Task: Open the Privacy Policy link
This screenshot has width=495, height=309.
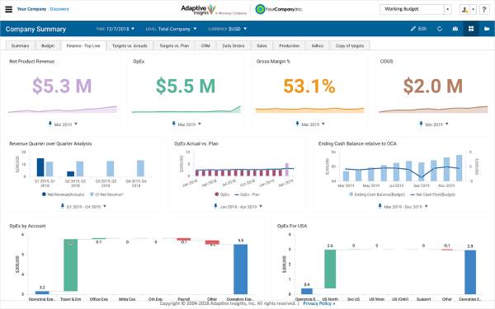Action: pyautogui.click(x=318, y=303)
